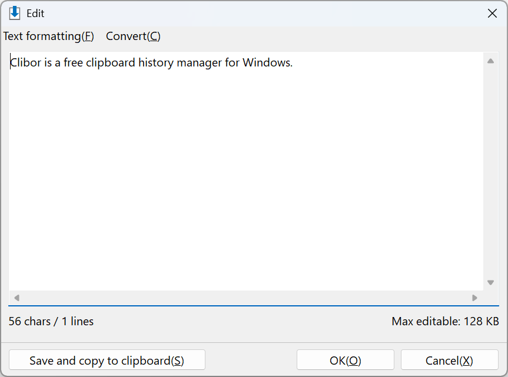Click the 'Edit' window title text

[35, 14]
